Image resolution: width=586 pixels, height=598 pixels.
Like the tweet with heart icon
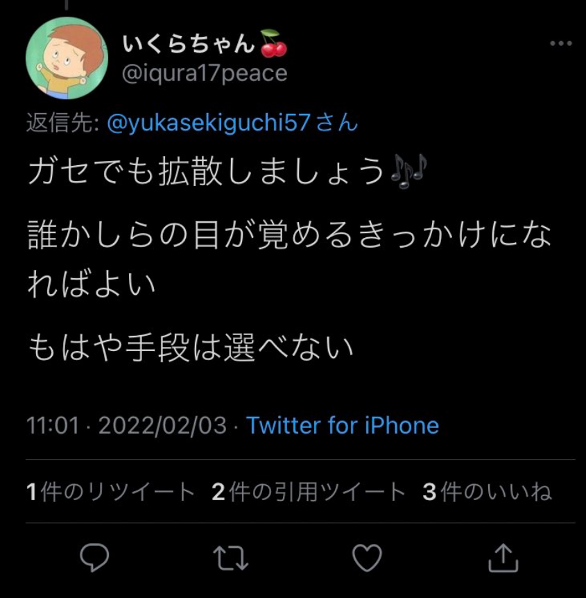point(367,558)
